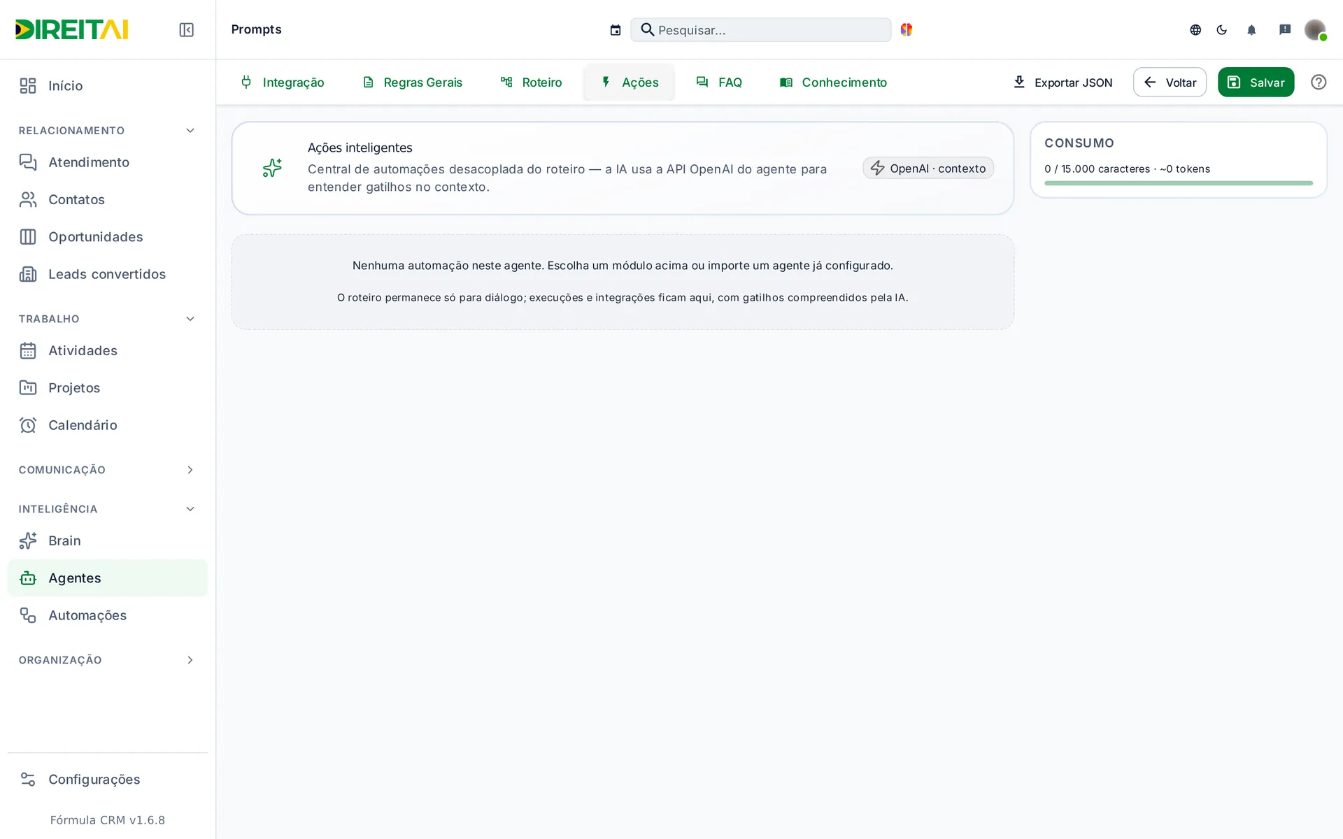Screen dimensions: 1343x839
Task: Click the Prompts page title
Action: (x=256, y=29)
